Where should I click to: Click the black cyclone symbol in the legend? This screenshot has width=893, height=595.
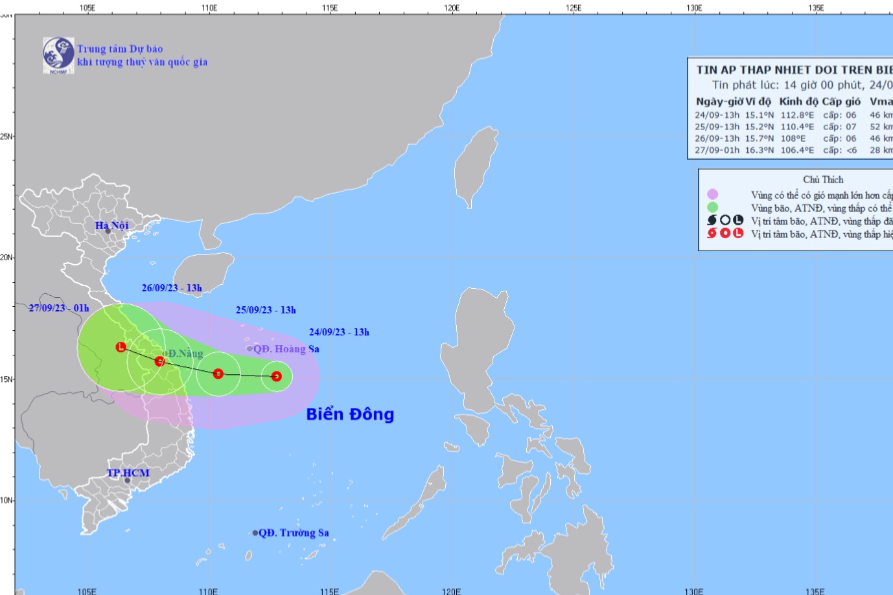[x=712, y=220]
